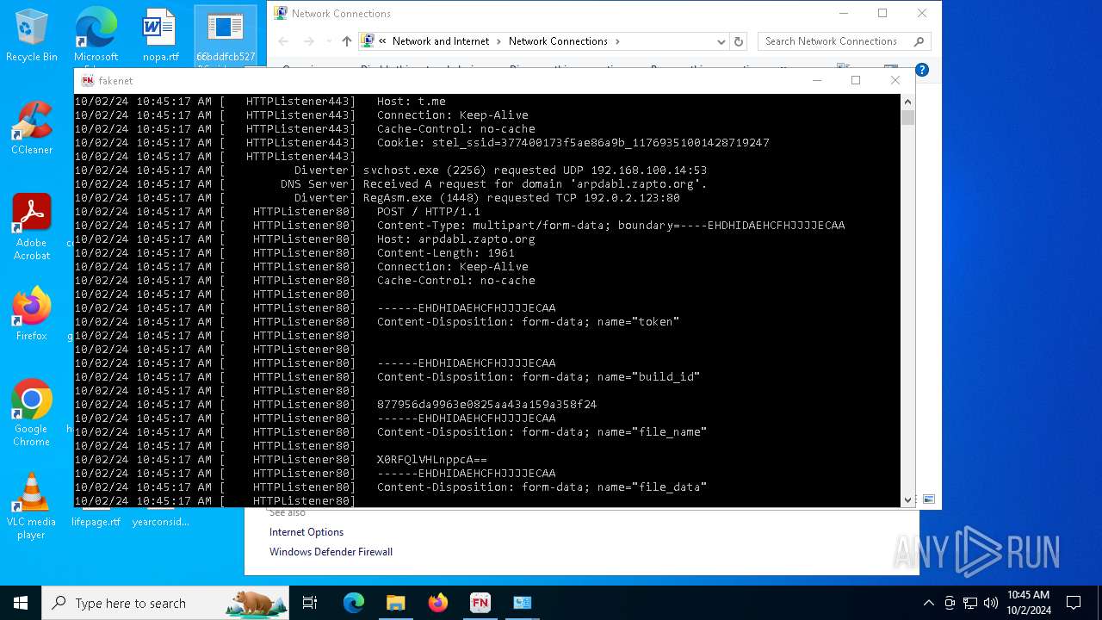Expand the breadcrumb chevron after Network Connections
This screenshot has width=1102, height=620.
click(617, 41)
